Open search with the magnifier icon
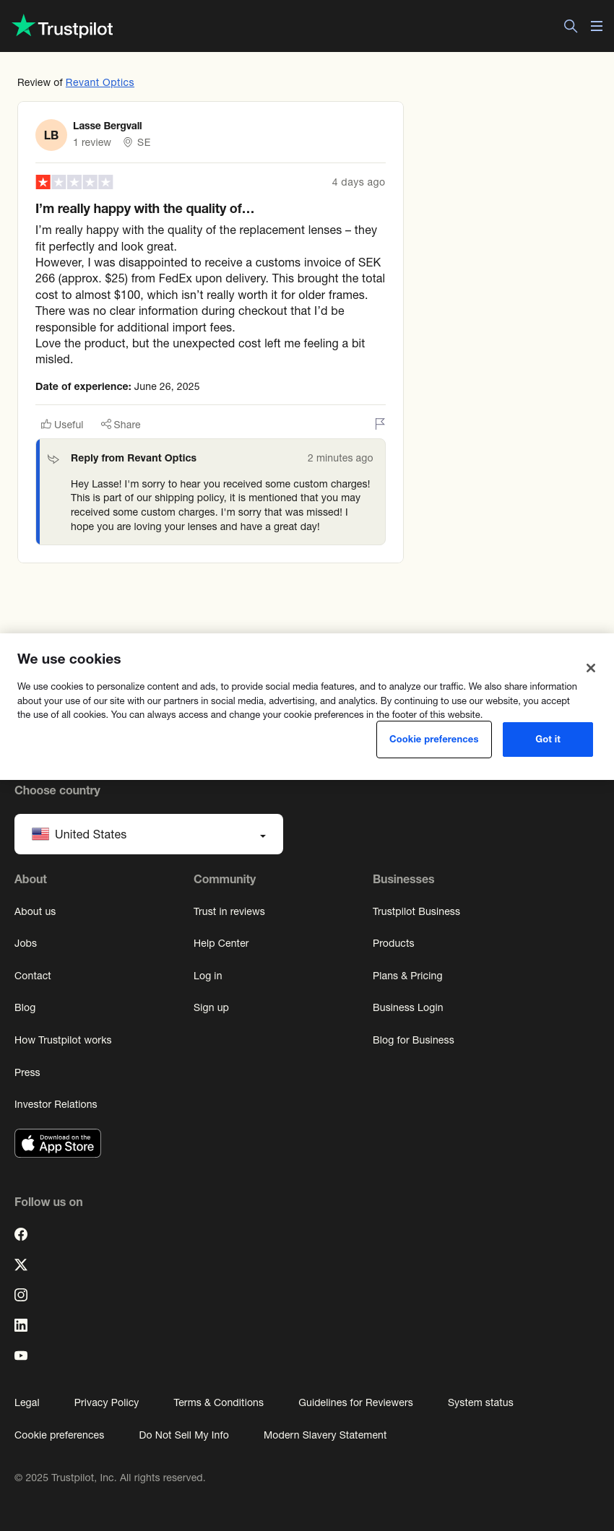Viewport: 614px width, 1531px height. [x=571, y=26]
